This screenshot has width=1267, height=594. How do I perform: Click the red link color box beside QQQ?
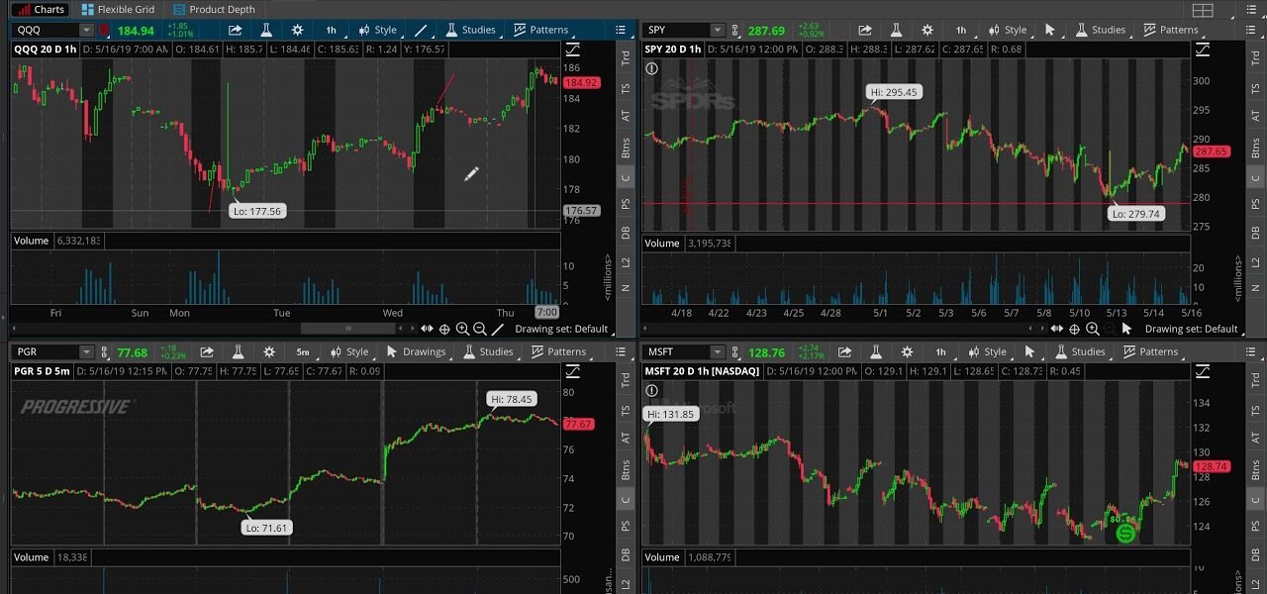tap(104, 30)
